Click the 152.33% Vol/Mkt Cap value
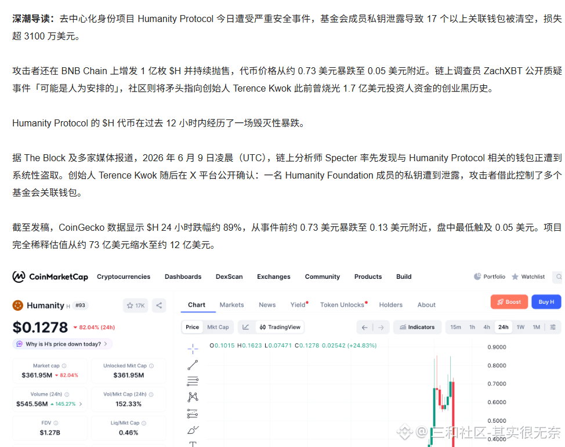 (x=128, y=404)
